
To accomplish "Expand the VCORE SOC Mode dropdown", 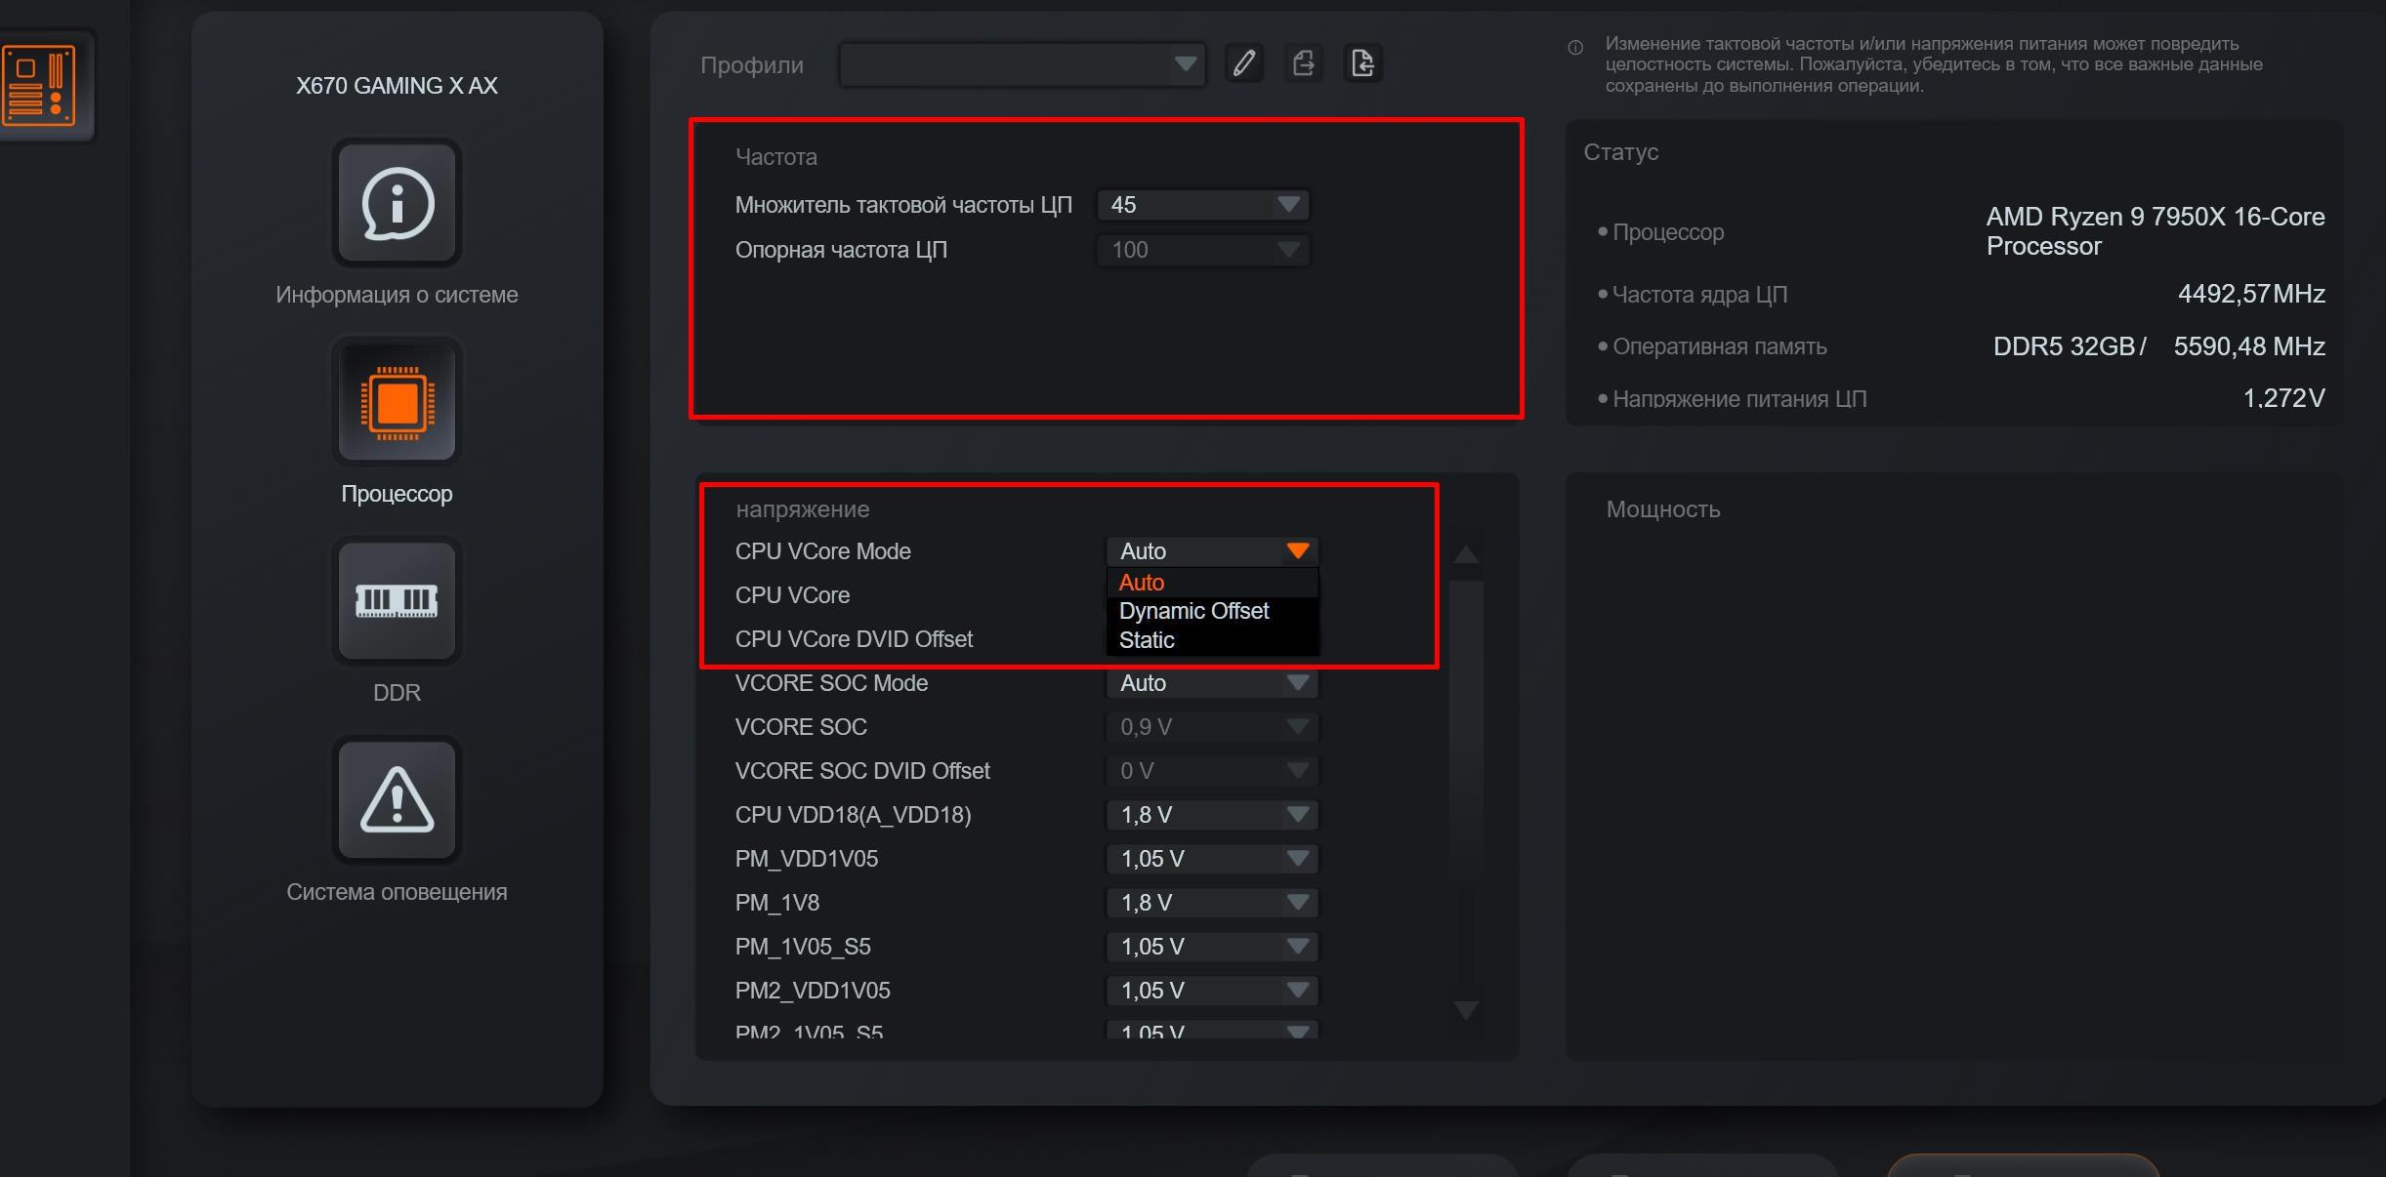I will tap(1212, 683).
